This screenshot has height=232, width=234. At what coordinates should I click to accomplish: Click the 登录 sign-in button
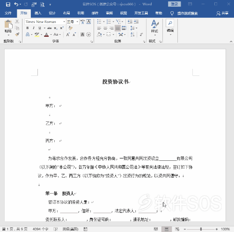tap(174, 4)
